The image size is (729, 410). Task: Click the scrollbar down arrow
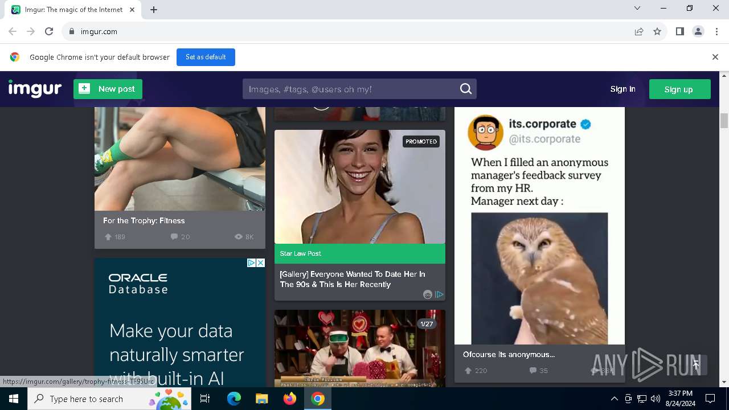[x=724, y=382]
